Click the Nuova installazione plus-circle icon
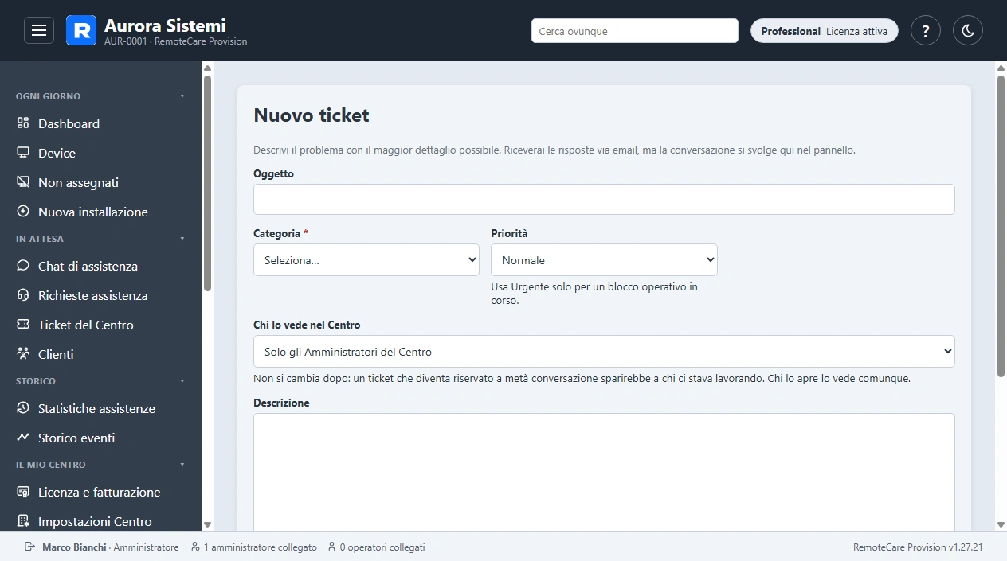 [23, 212]
